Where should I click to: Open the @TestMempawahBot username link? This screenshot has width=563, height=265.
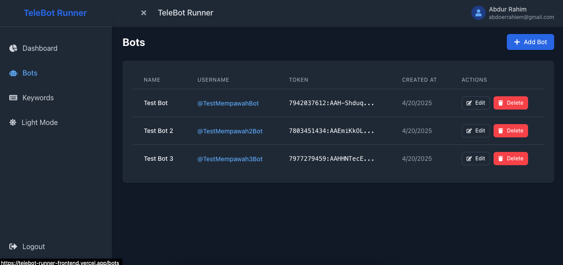click(228, 103)
